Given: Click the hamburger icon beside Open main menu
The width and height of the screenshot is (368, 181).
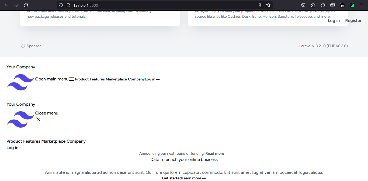Looking at the screenshot, I should tap(72, 79).
